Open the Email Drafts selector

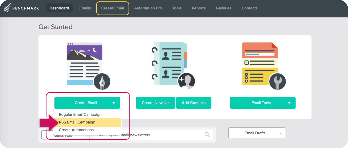[257, 133]
